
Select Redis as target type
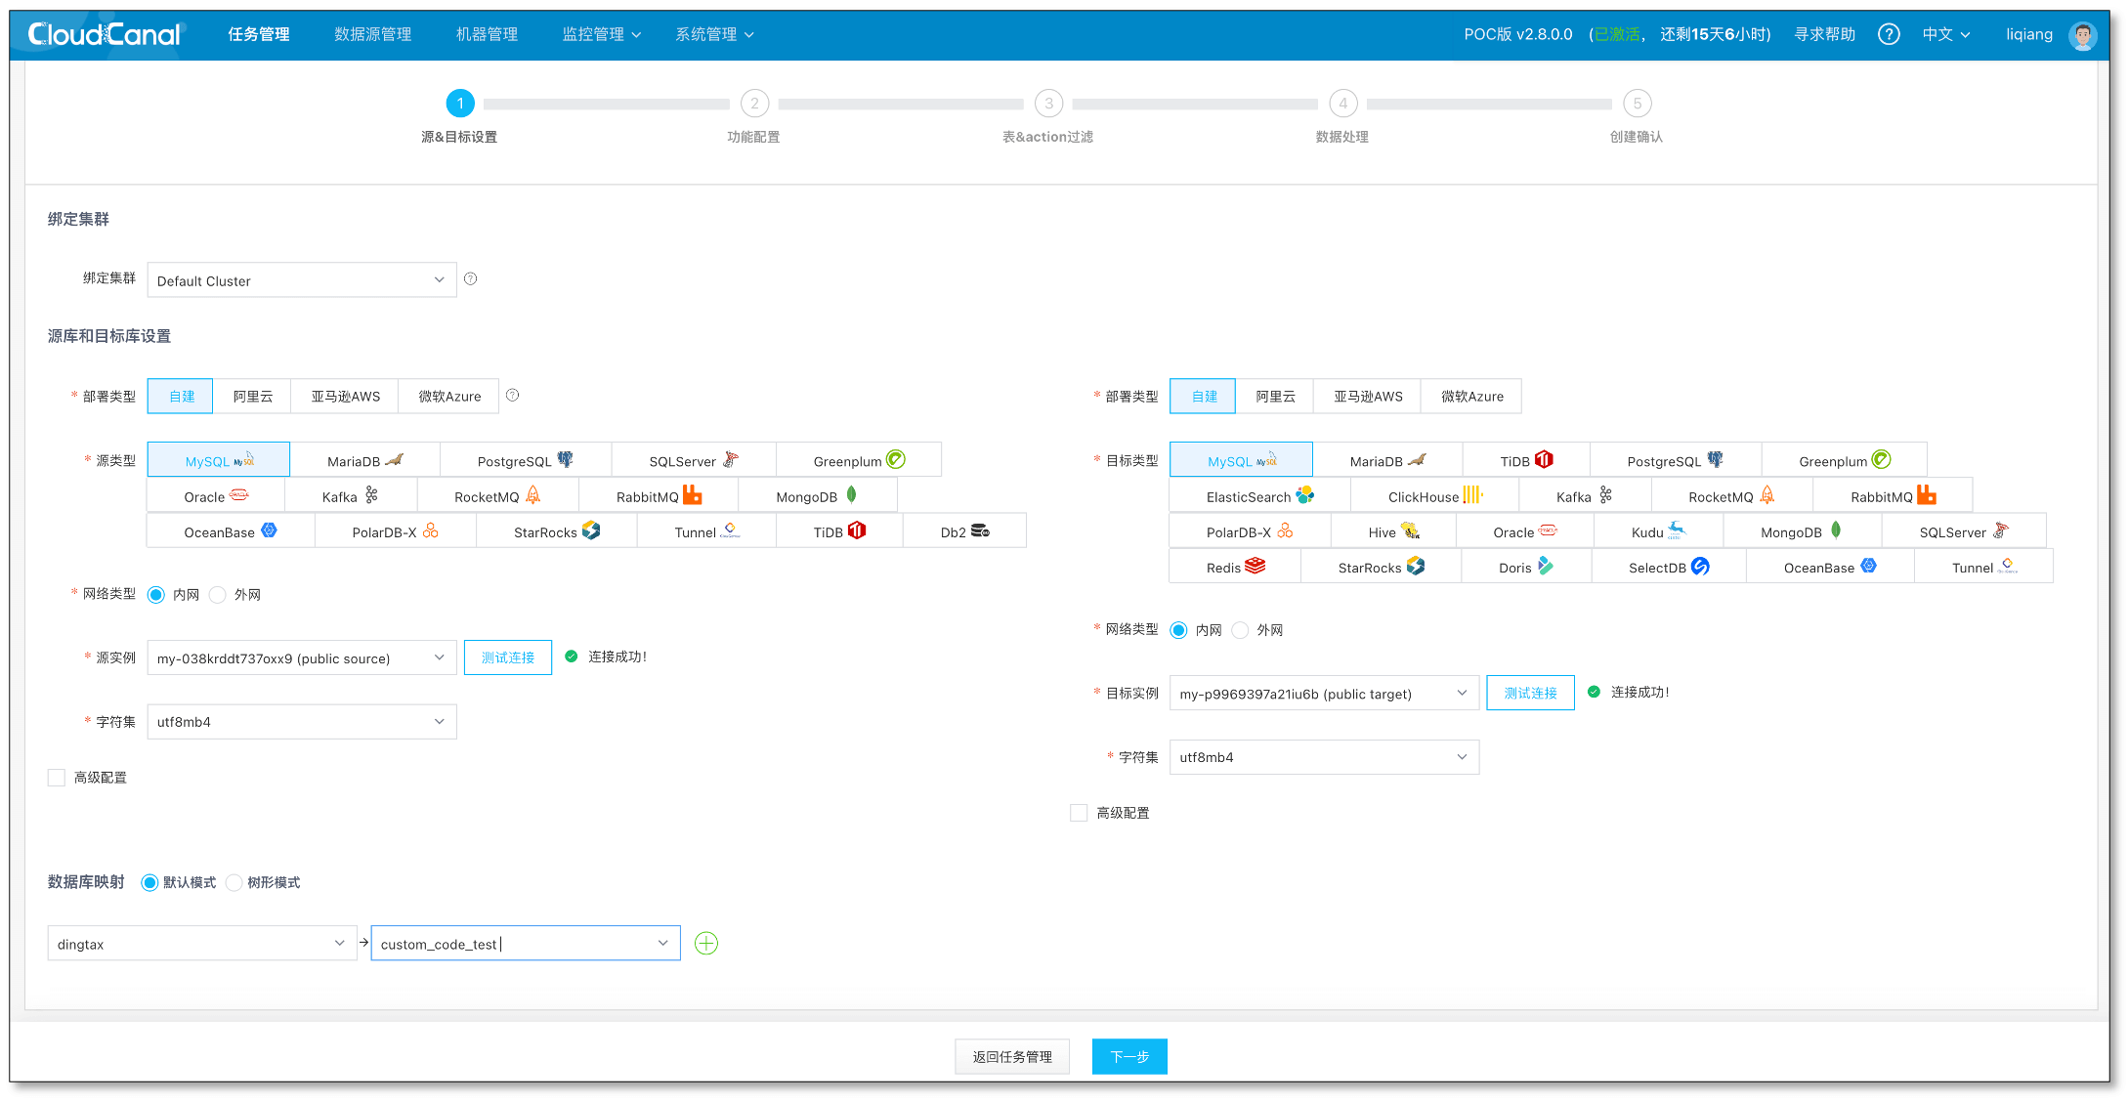(x=1234, y=567)
